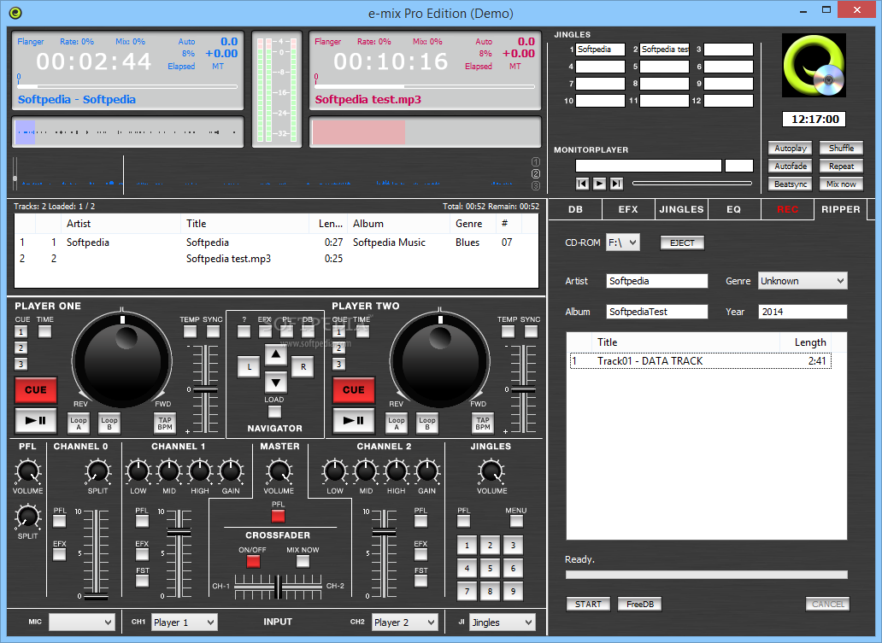This screenshot has height=643, width=882.
Task: Click Player One pitch slider handle
Action: (x=205, y=389)
